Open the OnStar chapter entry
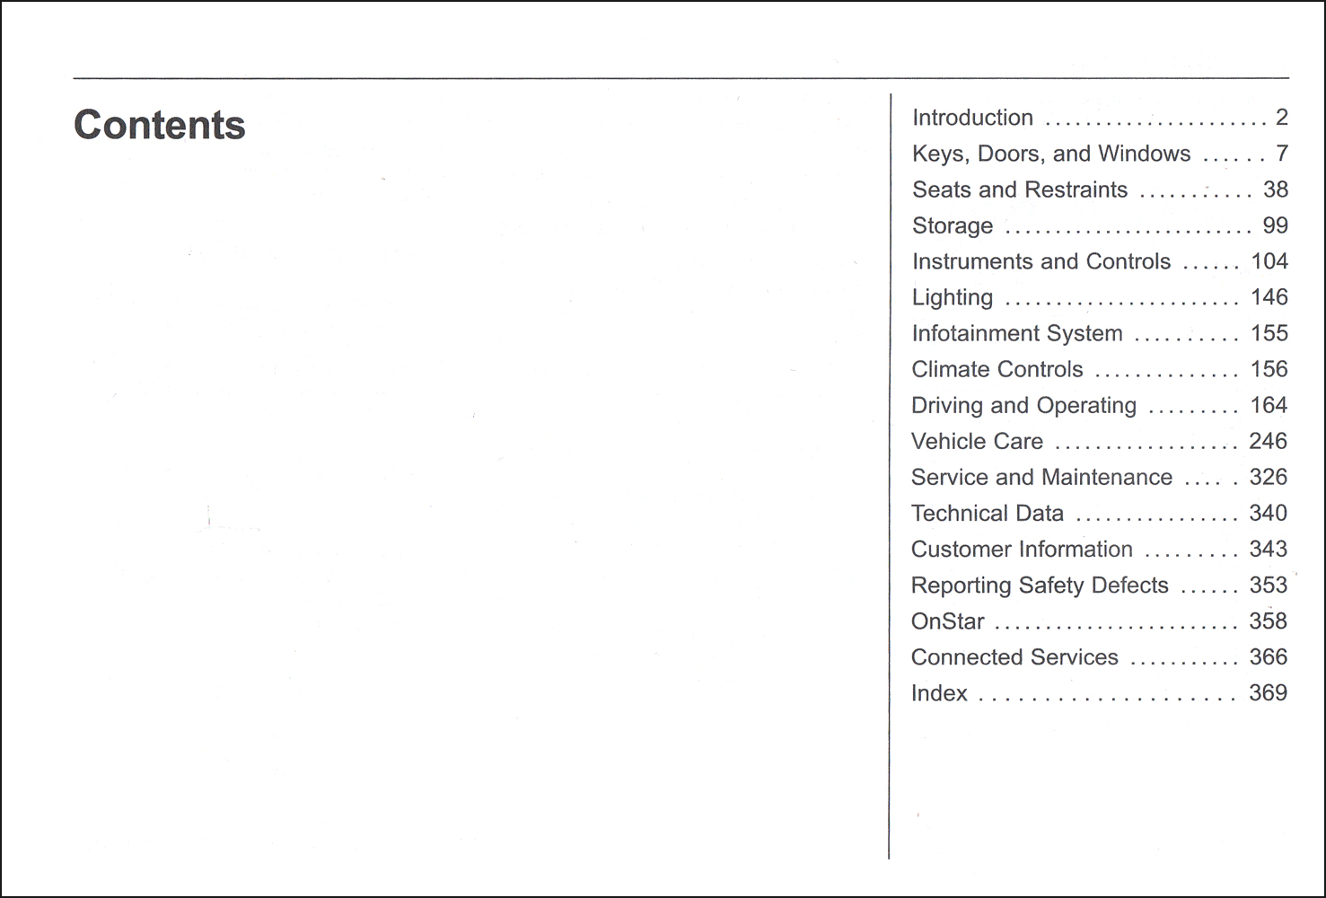Screen dimensions: 1326x898 click(1100, 621)
